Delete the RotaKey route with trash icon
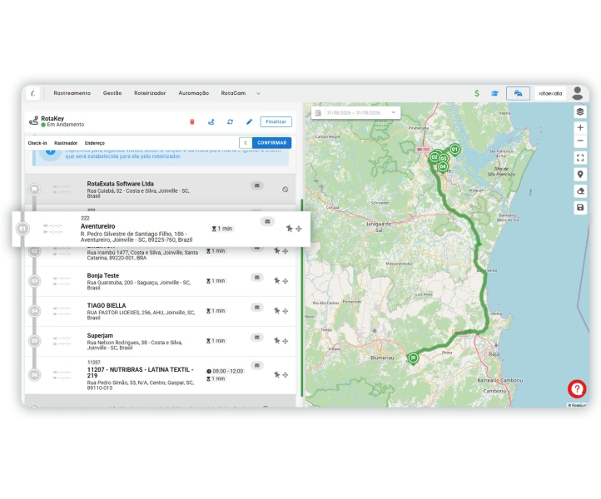 [x=192, y=121]
